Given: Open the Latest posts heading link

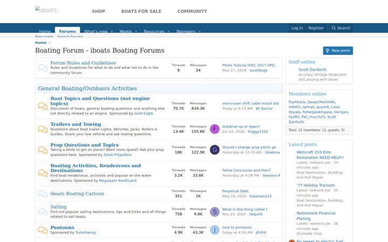Looking at the screenshot, I should 302,145.
